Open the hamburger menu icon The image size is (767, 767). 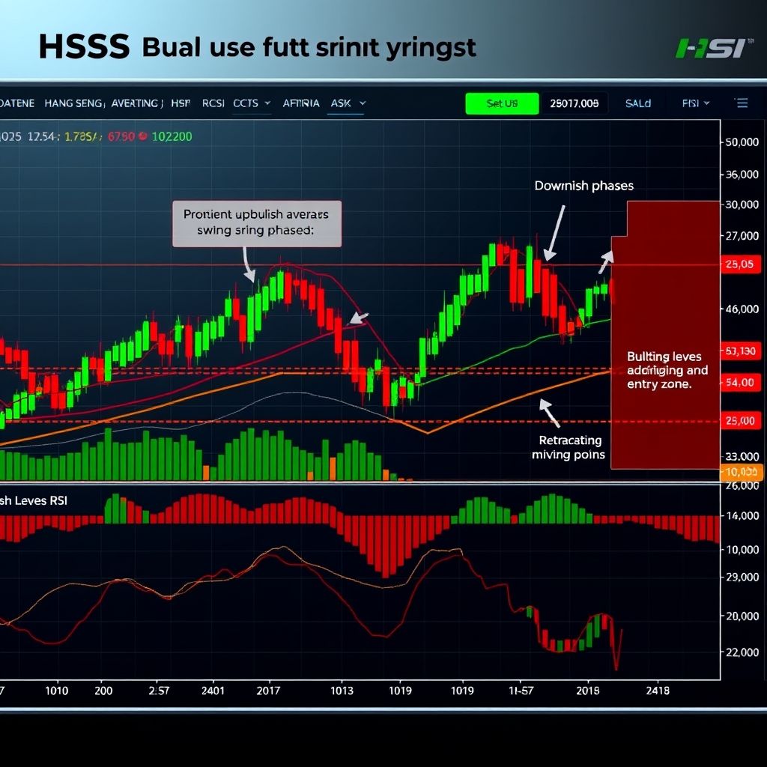[742, 103]
